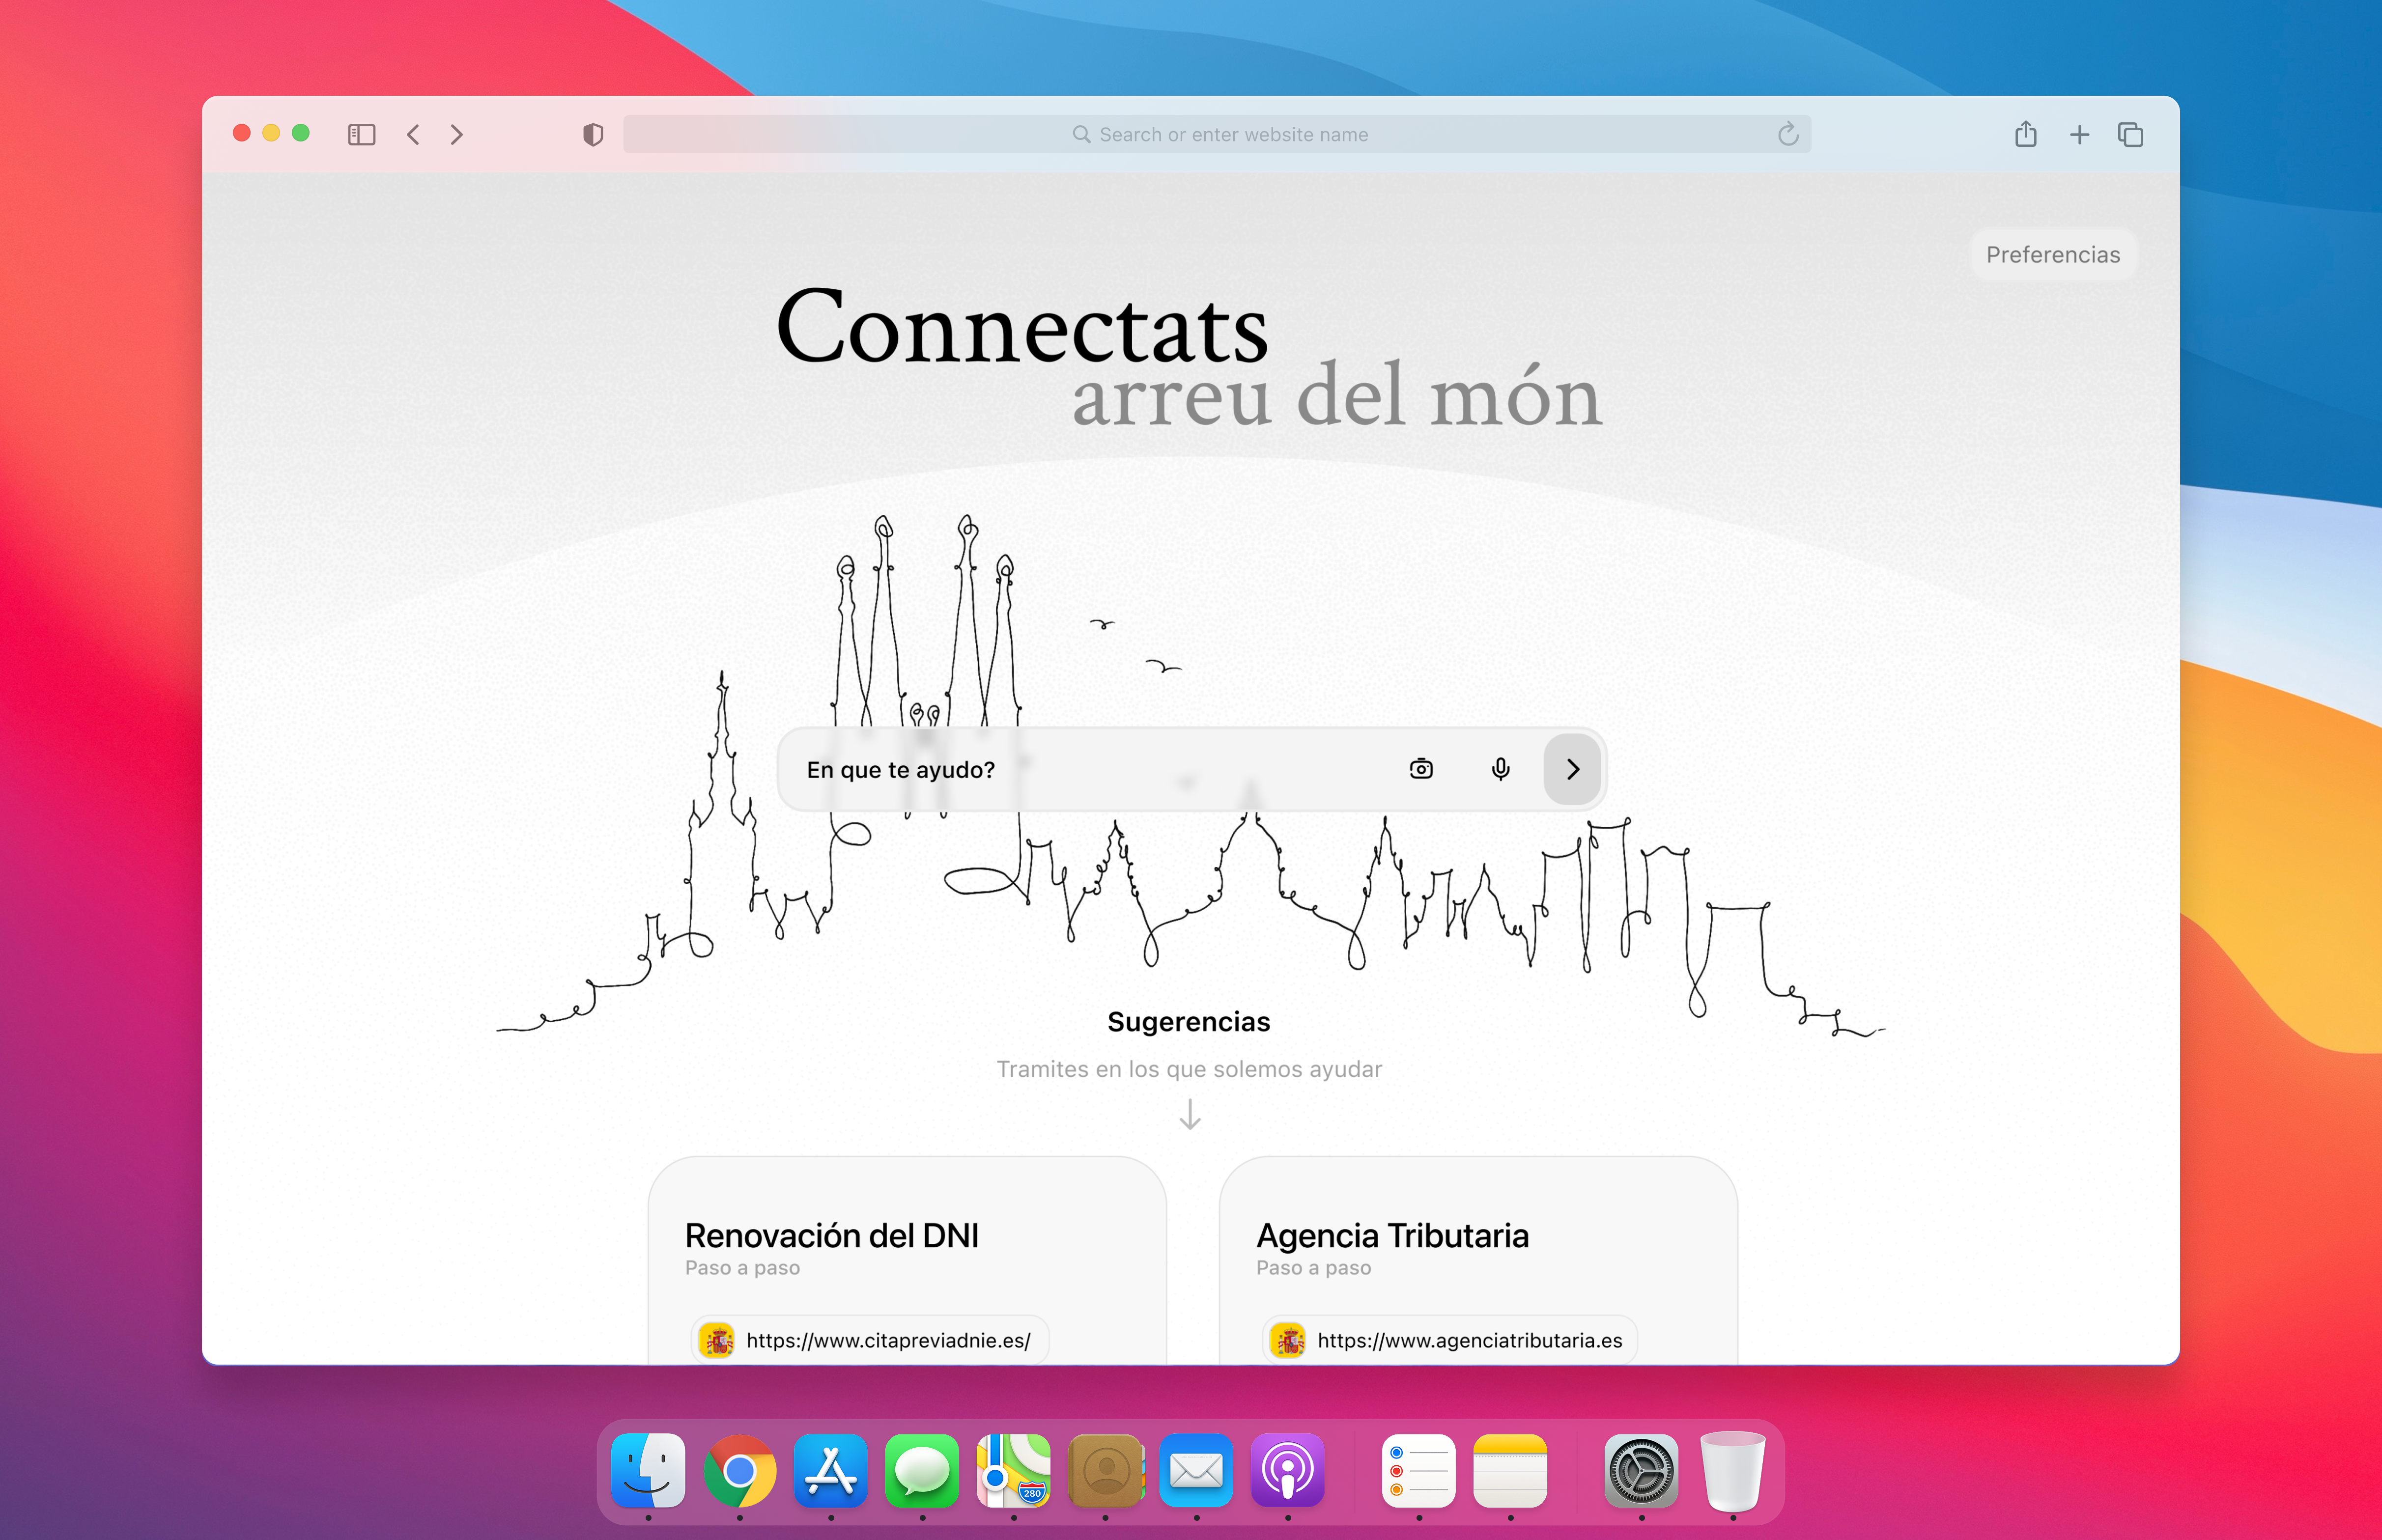2382x1540 pixels.
Task: Open the privacy shield report icon
Action: (593, 134)
